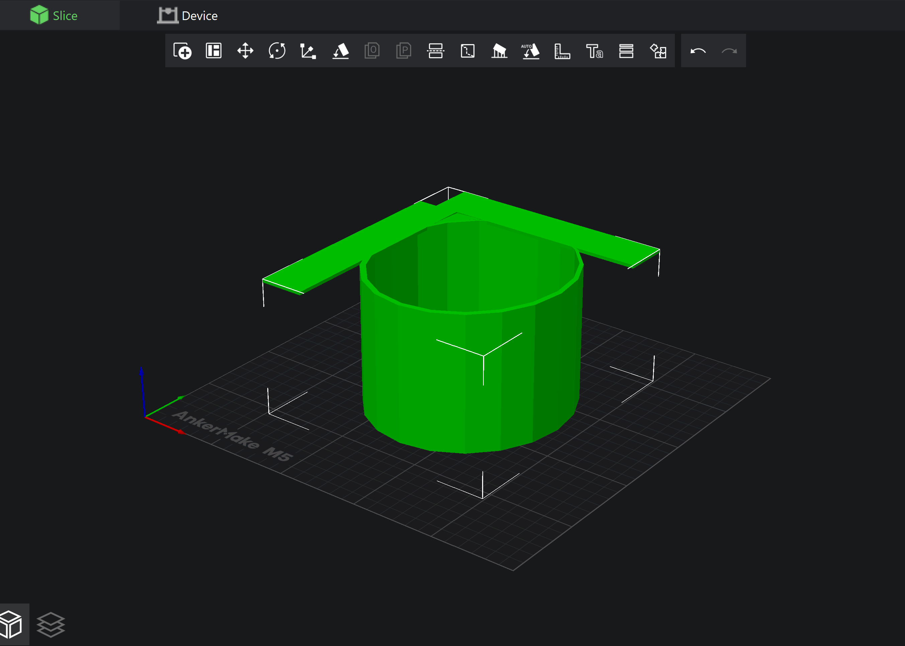The image size is (905, 646).
Task: Switch to 3D model view
Action: pos(11,625)
